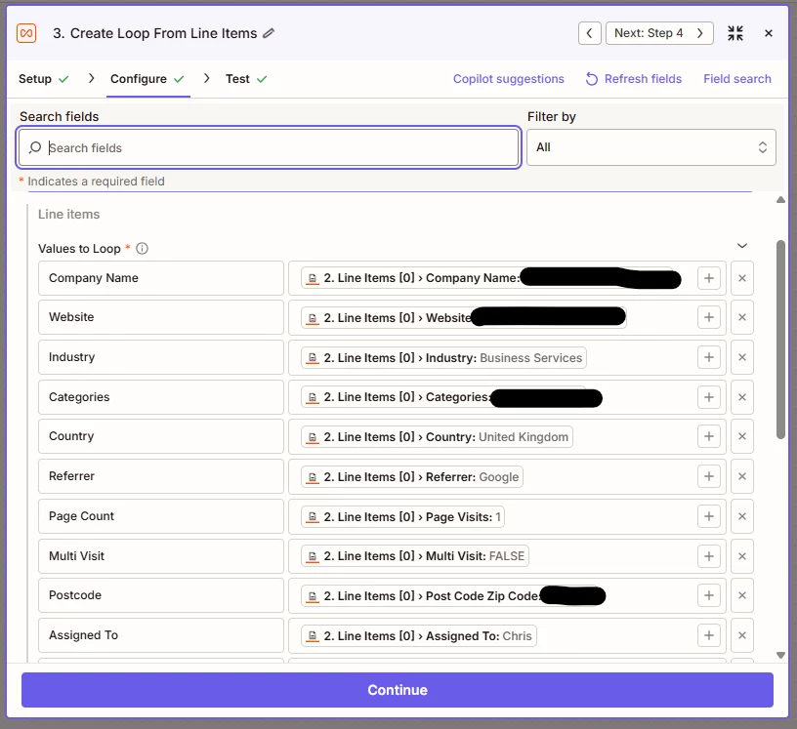
Task: Edit the Referrer key field
Action: [x=160, y=476]
